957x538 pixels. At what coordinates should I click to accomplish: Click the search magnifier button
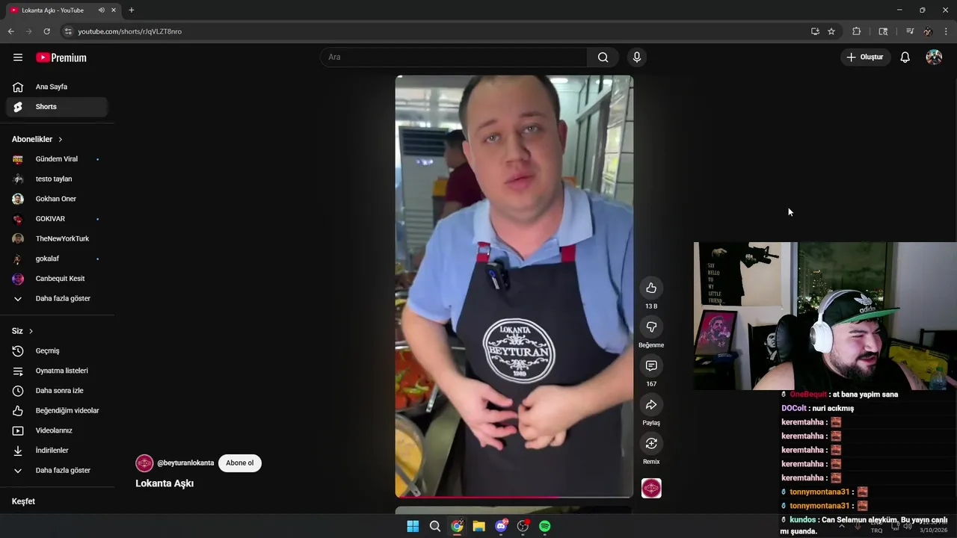603,58
